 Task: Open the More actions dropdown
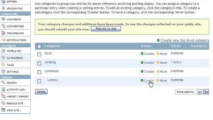[189, 92]
